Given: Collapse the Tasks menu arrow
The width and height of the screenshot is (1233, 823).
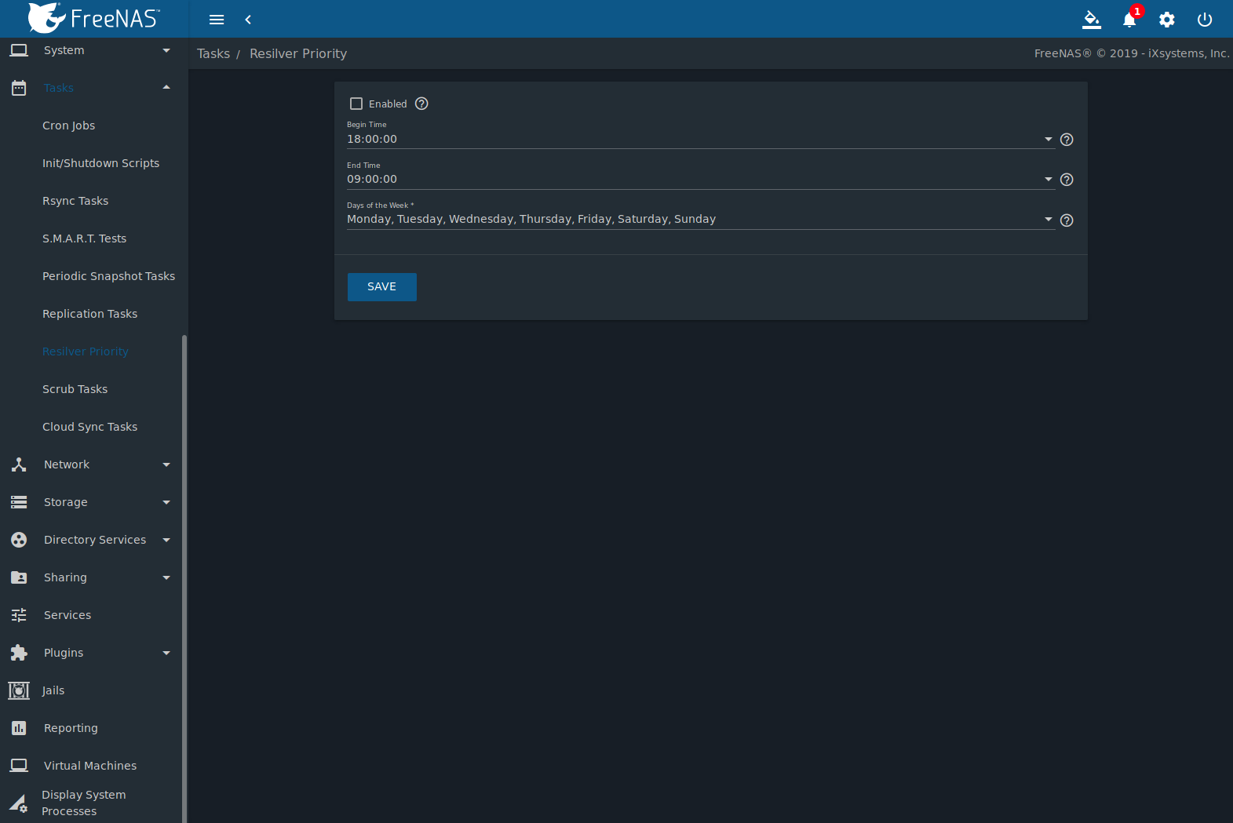Looking at the screenshot, I should [x=166, y=87].
